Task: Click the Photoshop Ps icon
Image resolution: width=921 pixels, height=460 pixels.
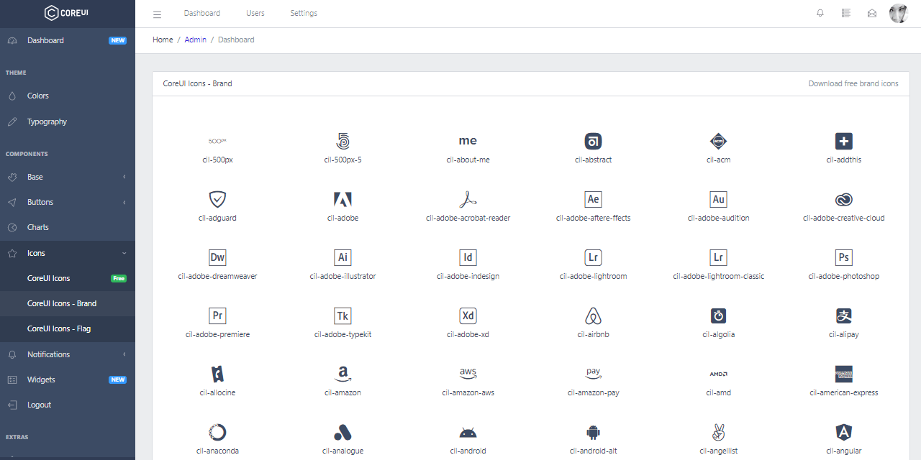Action: pyautogui.click(x=843, y=257)
